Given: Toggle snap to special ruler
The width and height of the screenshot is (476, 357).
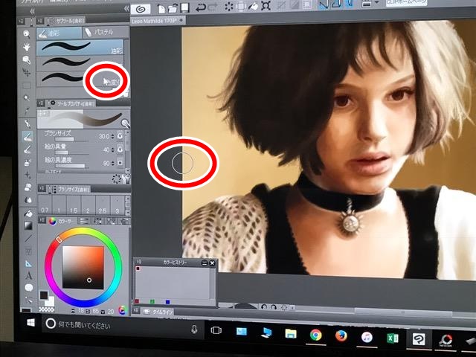Looking at the screenshot, I should pyautogui.click(x=337, y=4).
